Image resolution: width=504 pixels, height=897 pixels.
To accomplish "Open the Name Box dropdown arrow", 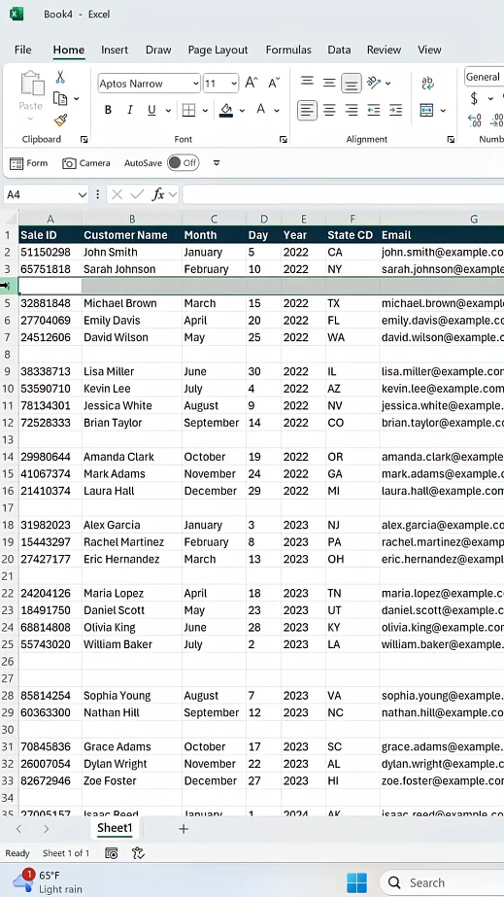I will pos(82,194).
